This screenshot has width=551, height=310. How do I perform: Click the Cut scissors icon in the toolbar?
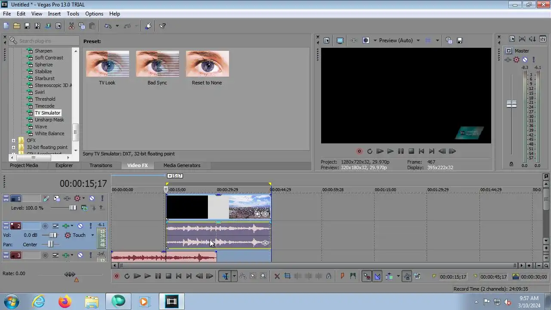point(71,26)
